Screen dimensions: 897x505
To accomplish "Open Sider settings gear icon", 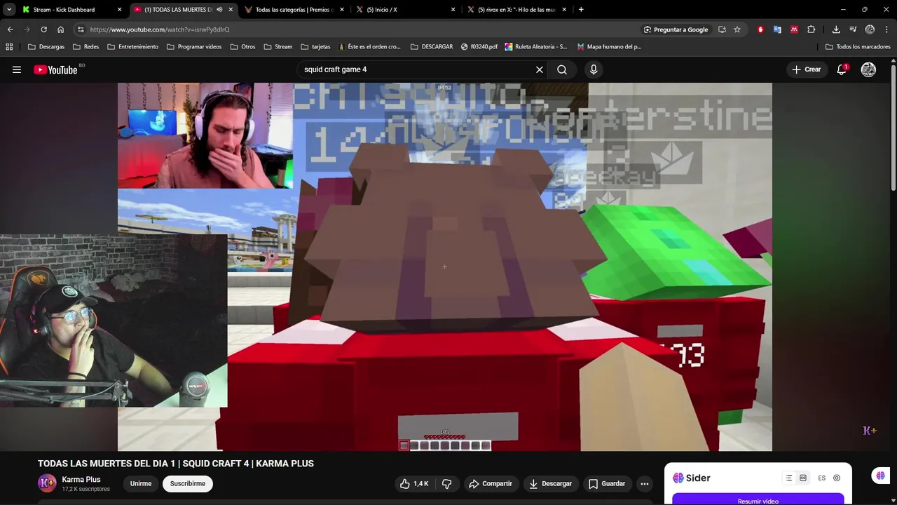I will 837,478.
